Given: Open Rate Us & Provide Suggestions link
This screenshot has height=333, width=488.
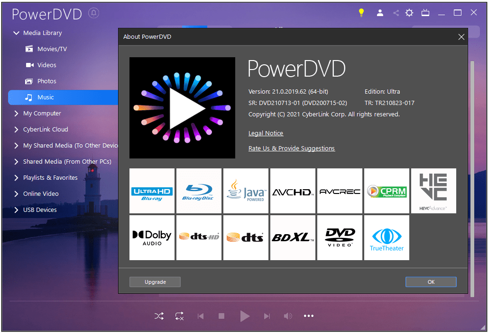Looking at the screenshot, I should (292, 149).
